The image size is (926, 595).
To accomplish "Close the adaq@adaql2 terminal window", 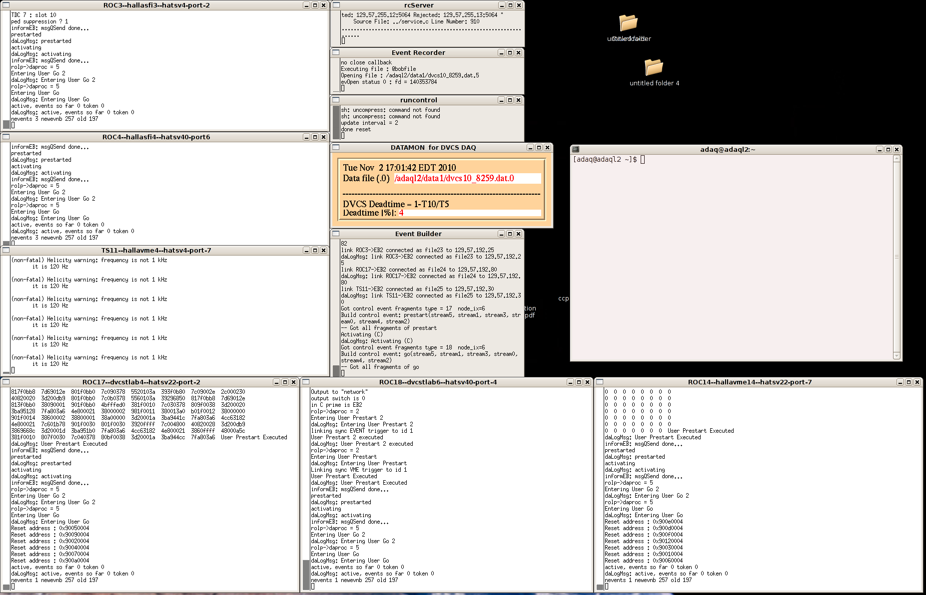I will pos(897,149).
